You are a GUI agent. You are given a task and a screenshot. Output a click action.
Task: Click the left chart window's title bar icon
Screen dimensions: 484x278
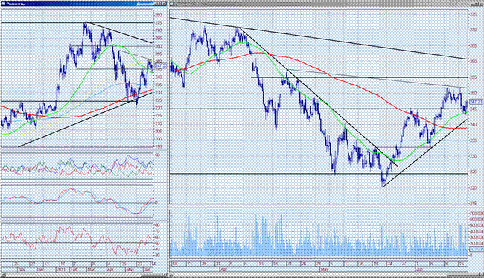[x=4, y=4]
